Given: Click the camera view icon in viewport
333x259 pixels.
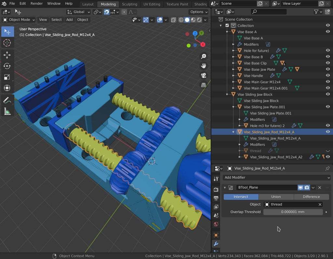Looking at the screenshot, I should click(204, 75).
